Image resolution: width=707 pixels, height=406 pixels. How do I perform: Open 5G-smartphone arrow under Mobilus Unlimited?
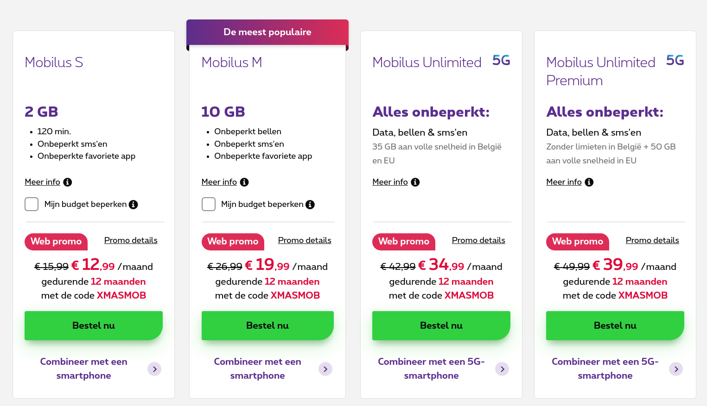[x=502, y=369]
